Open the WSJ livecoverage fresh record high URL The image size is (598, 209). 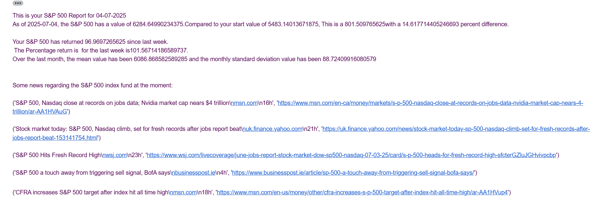tap(351, 155)
